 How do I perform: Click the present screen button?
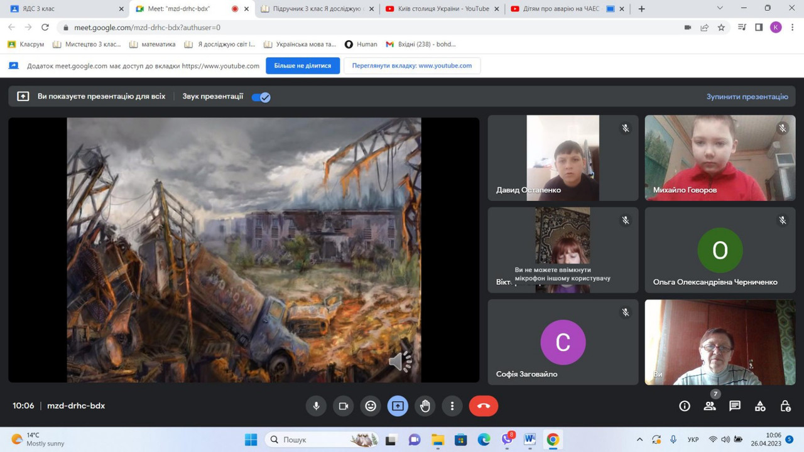[398, 406]
